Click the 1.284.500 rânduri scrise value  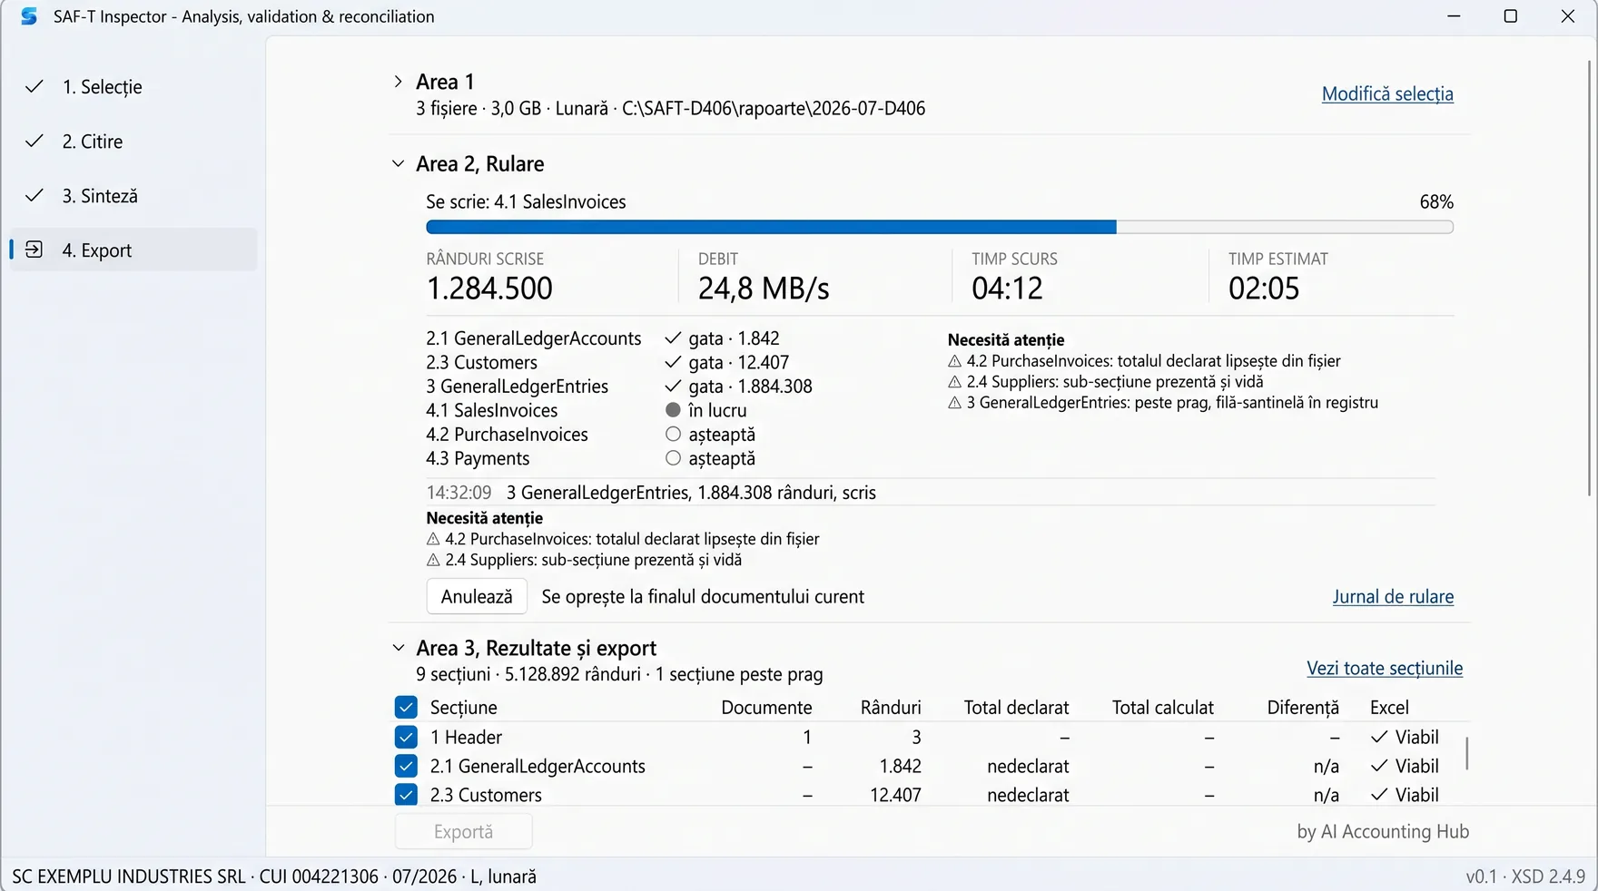pyautogui.click(x=489, y=289)
